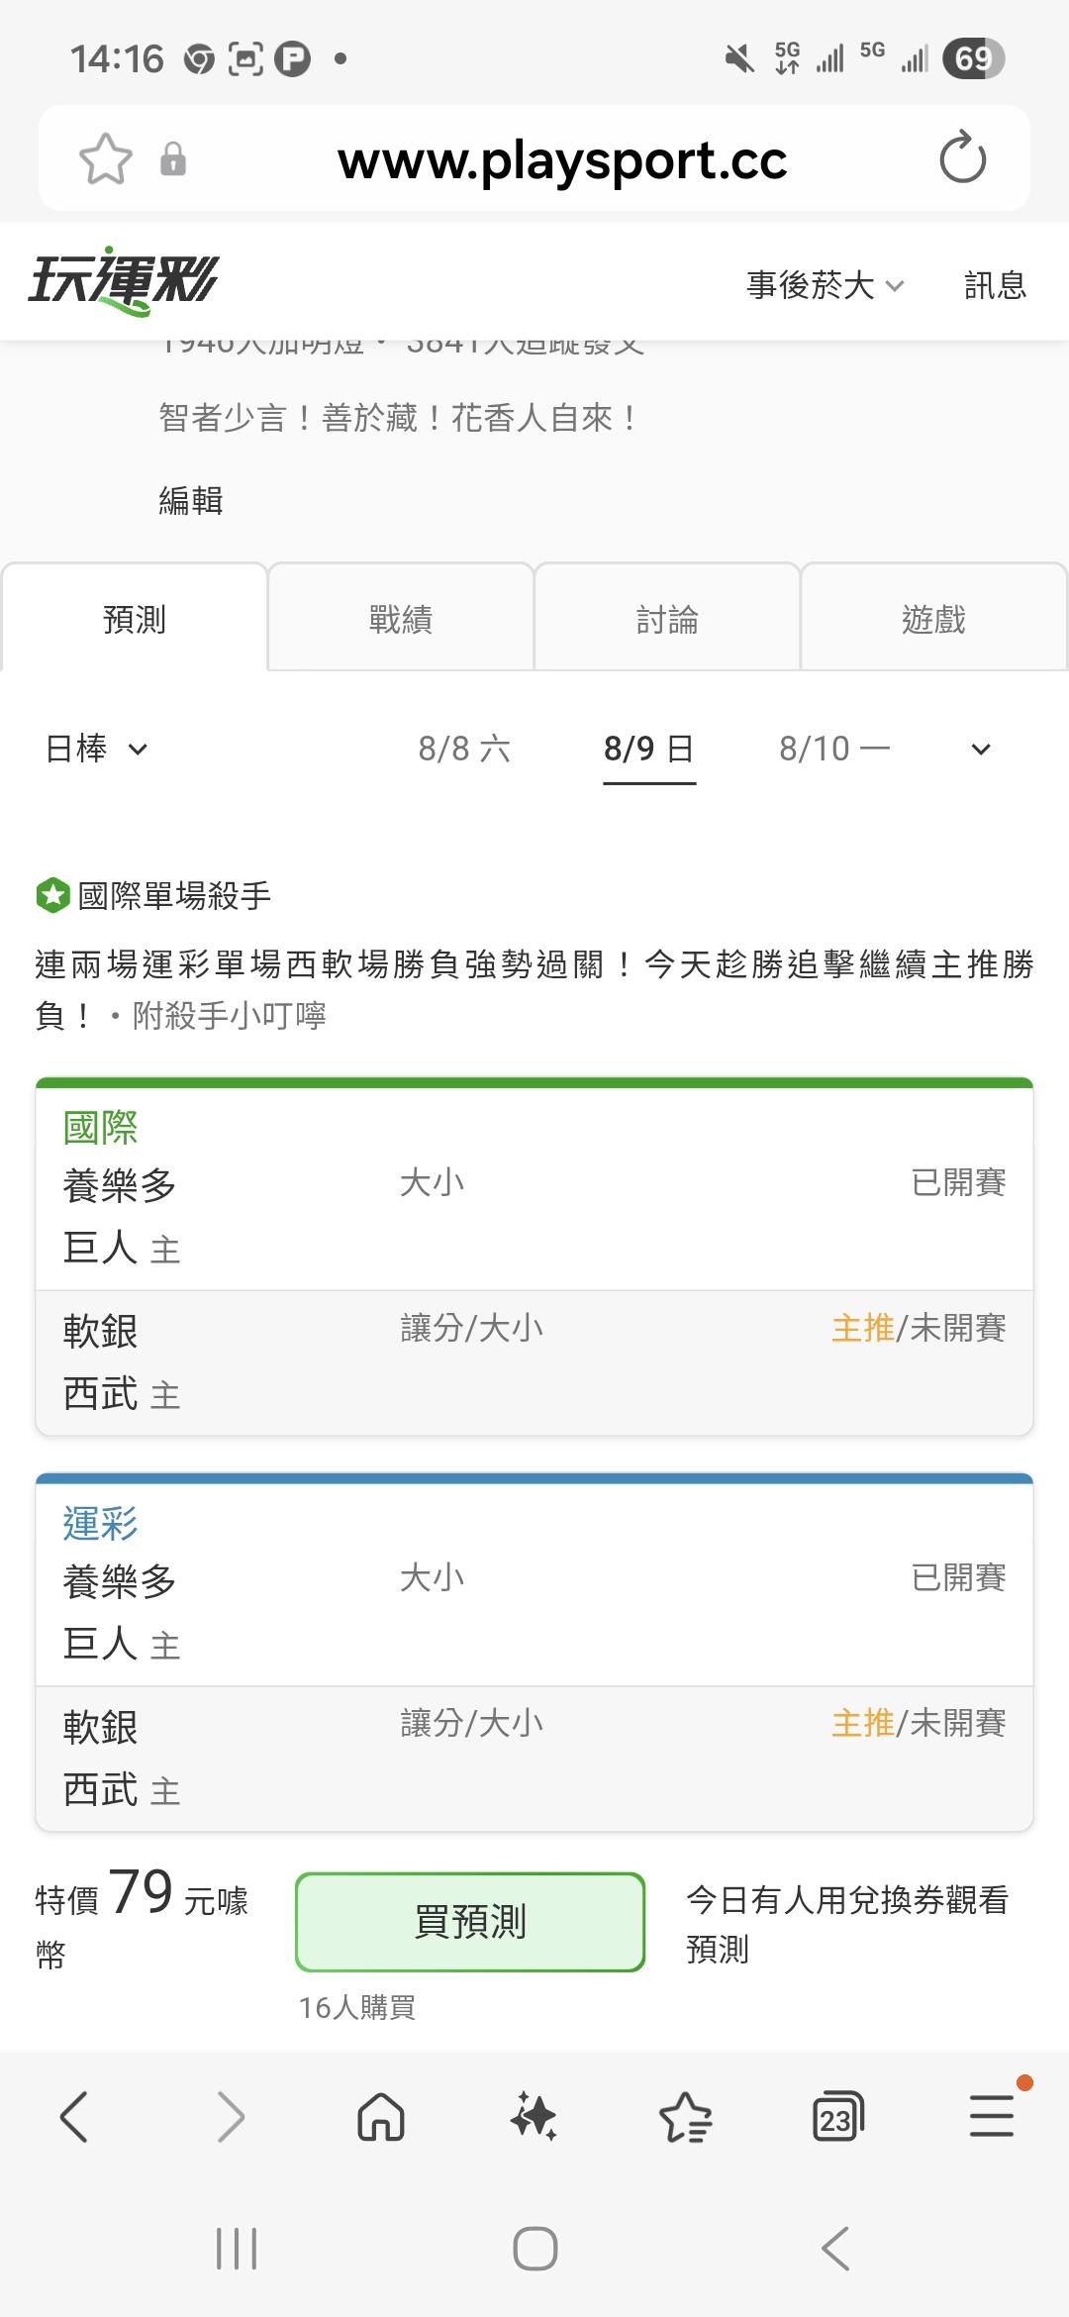Switch to the 戰績 tab
Screen dimensions: 1069x2317
coord(401,618)
